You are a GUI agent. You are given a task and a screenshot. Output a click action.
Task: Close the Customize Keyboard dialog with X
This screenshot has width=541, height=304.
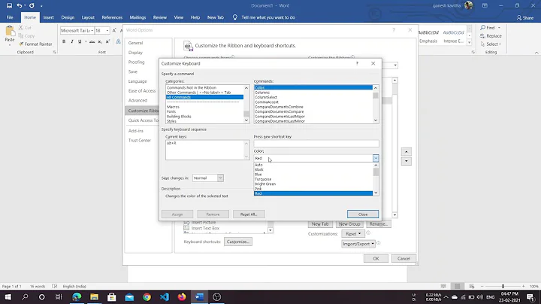click(x=373, y=63)
